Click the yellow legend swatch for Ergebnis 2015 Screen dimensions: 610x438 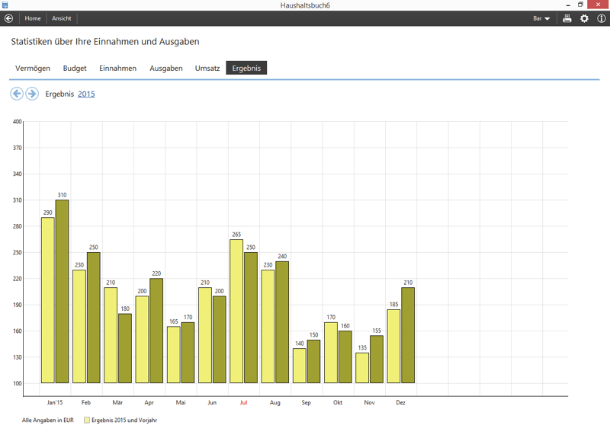[87, 420]
